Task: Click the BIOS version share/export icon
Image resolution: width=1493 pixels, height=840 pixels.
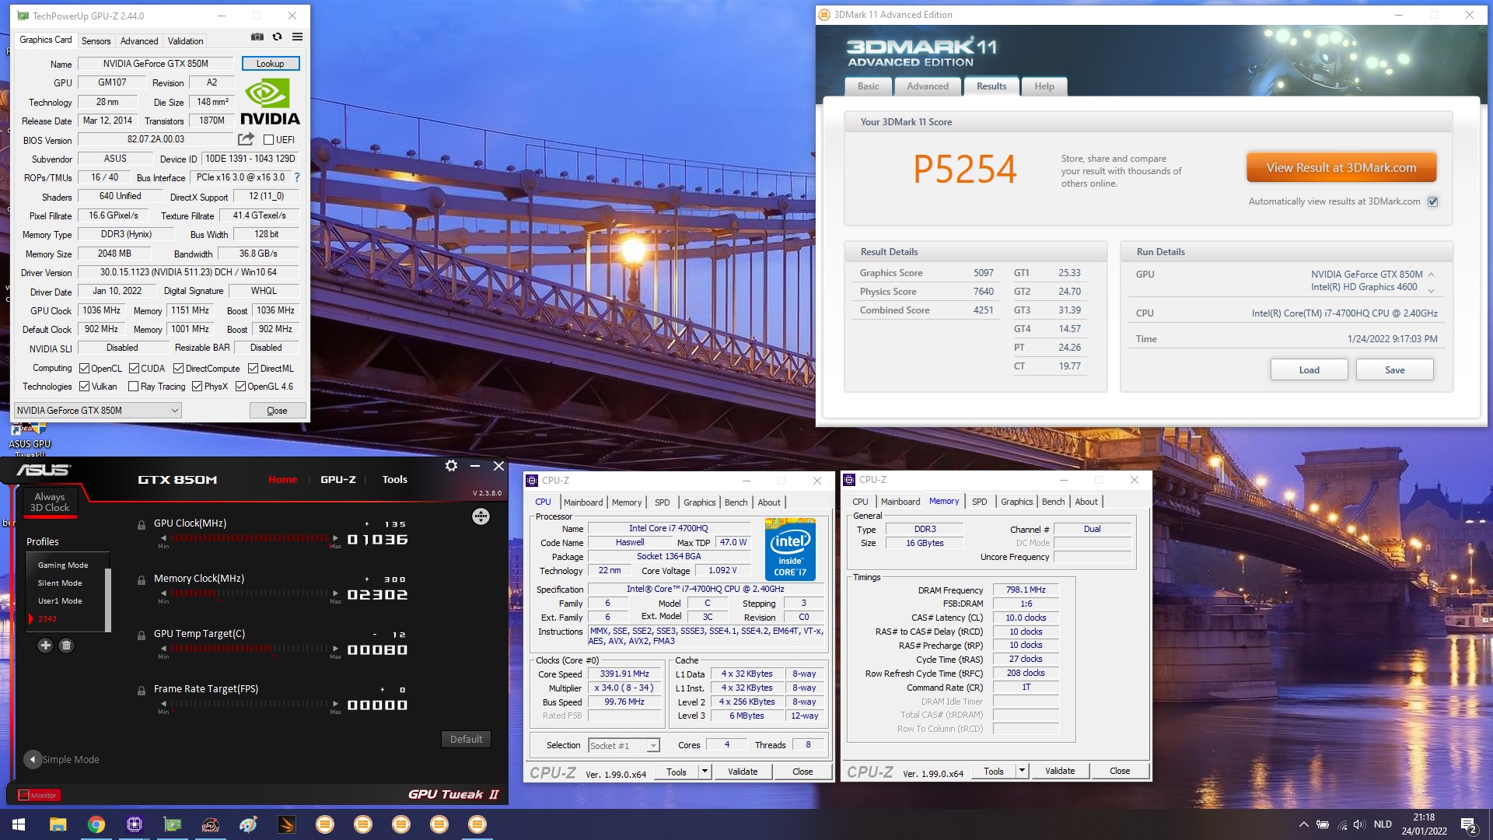Action: (x=246, y=139)
